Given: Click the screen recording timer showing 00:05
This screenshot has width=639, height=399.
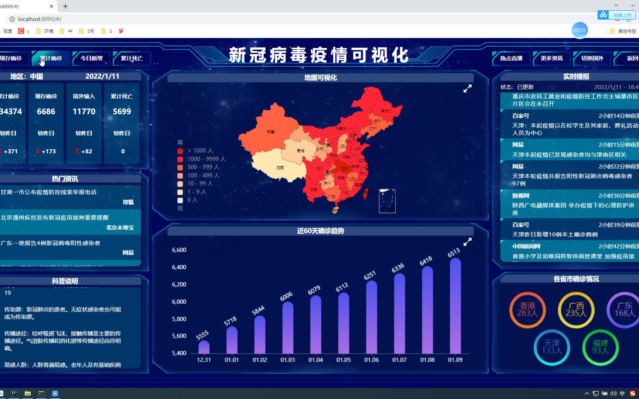Looking at the screenshot, I should click(x=579, y=30).
